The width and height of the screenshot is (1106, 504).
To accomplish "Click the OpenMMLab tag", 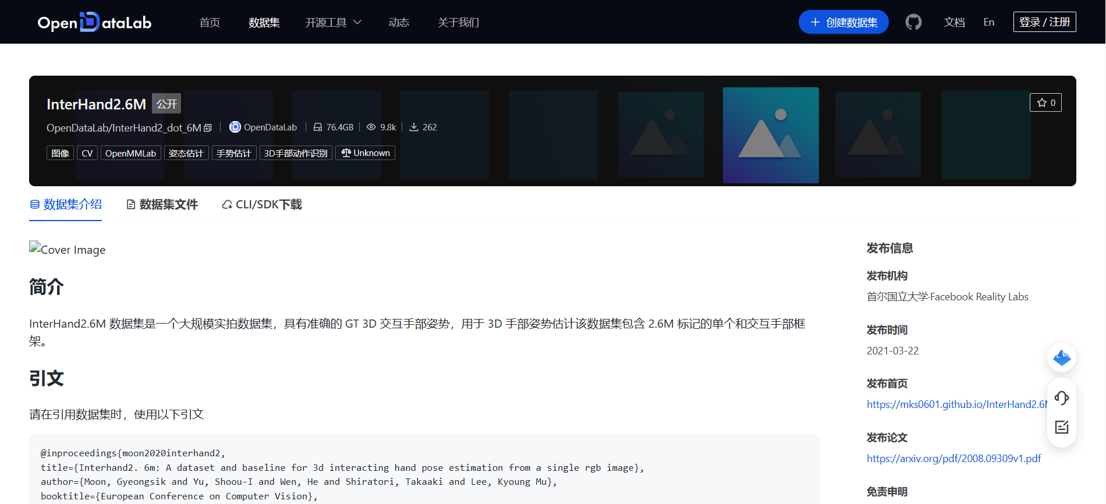I will (130, 153).
